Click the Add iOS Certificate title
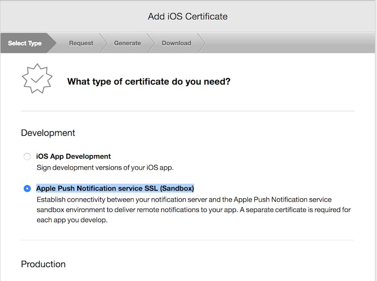Screen dimensions: 377x281 pos(188,16)
